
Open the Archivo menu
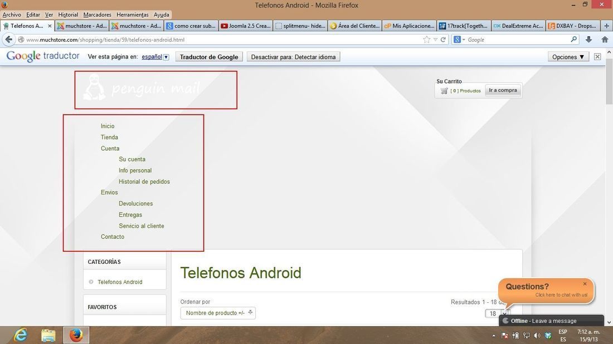12,15
